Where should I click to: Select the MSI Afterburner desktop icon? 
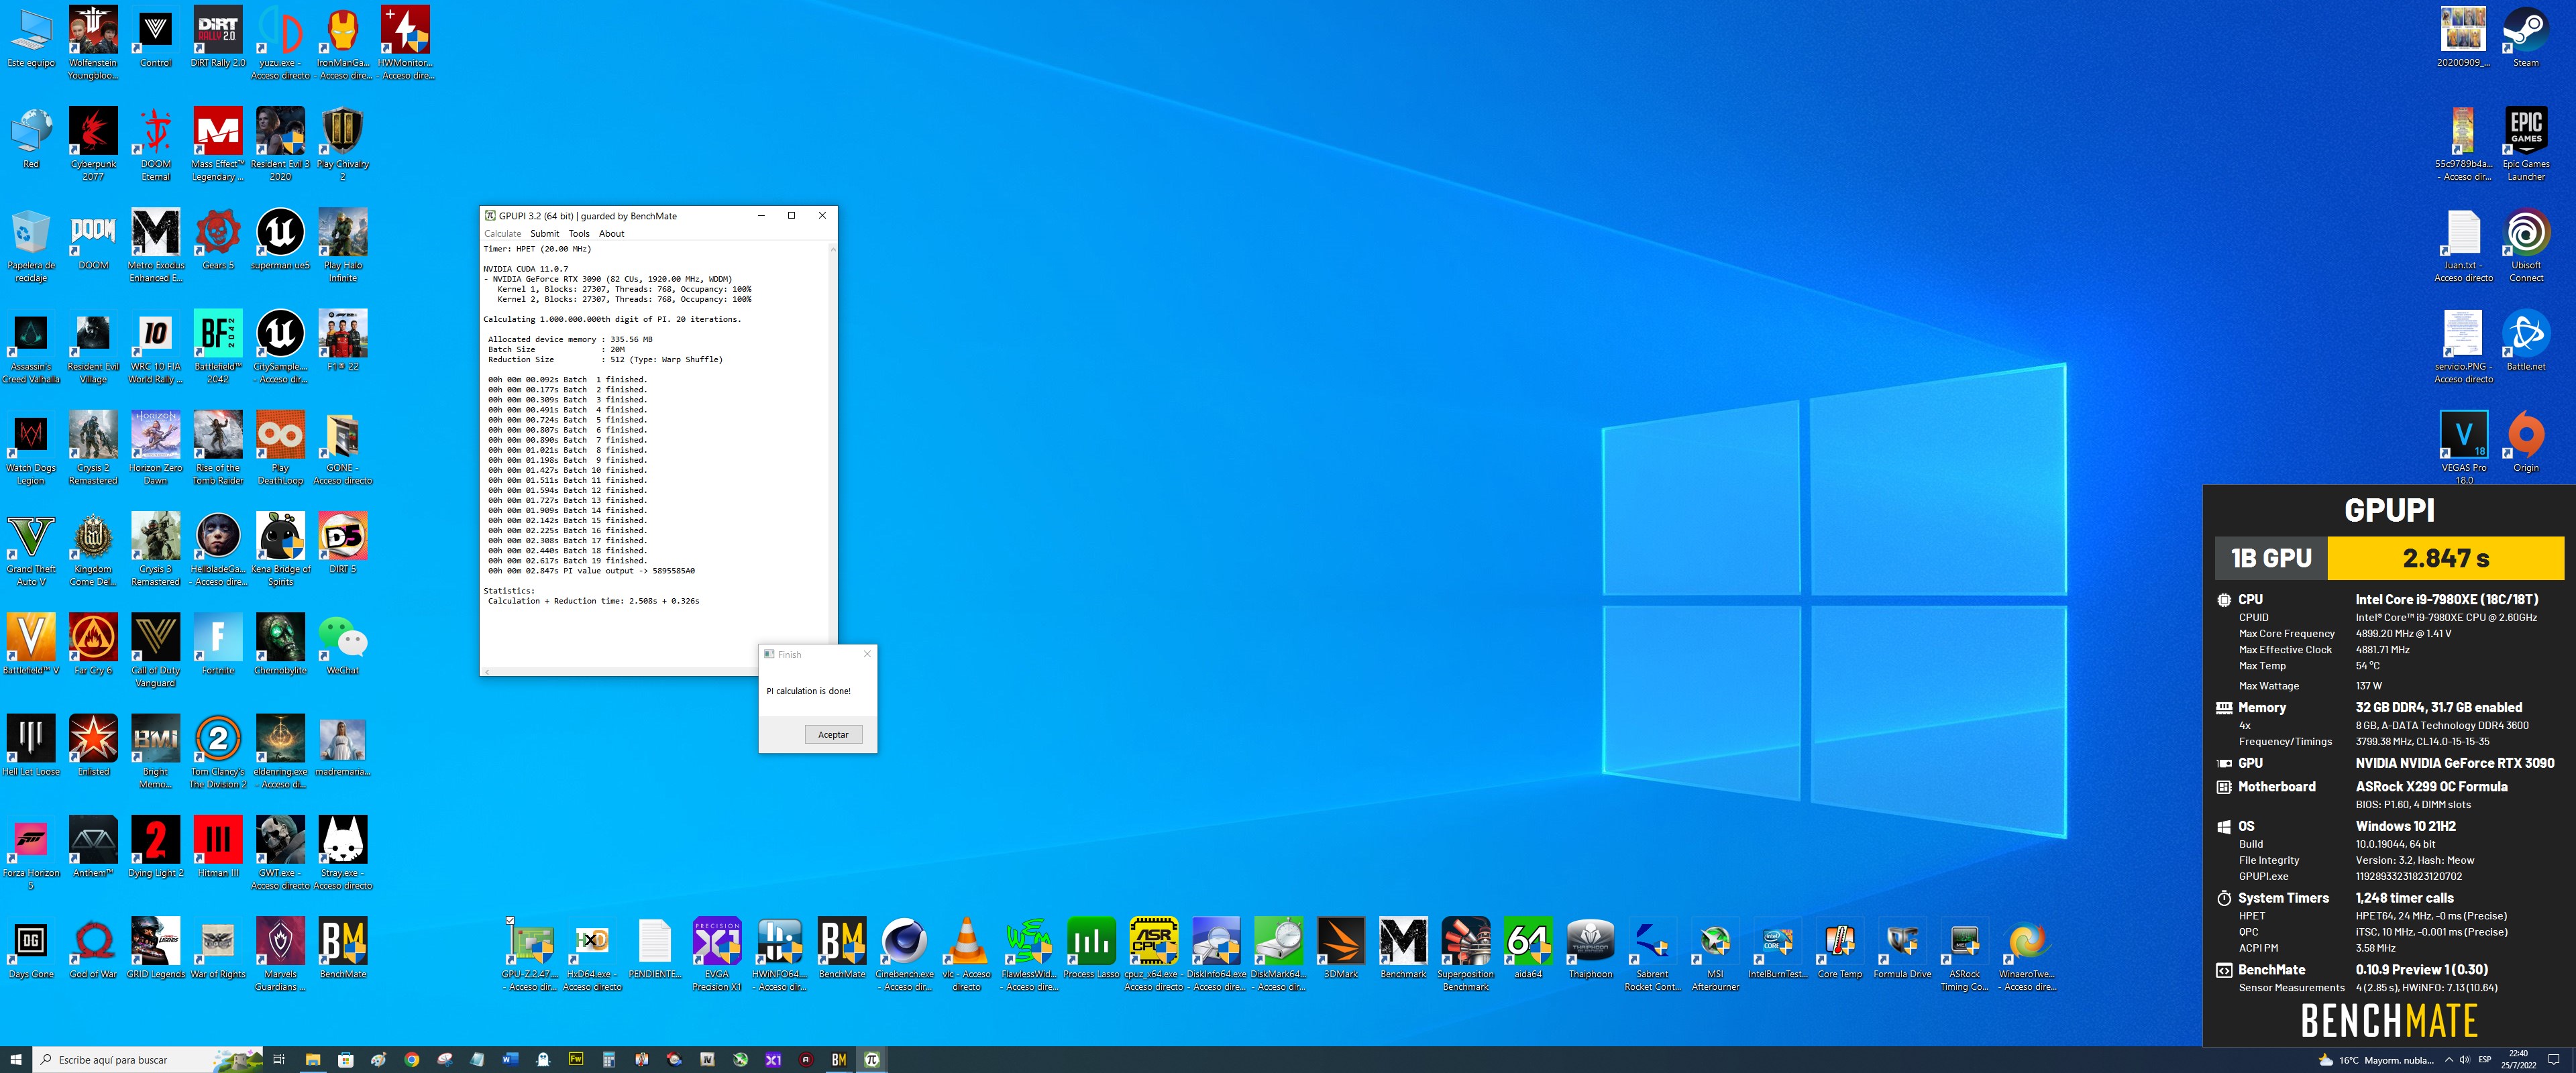1715,954
